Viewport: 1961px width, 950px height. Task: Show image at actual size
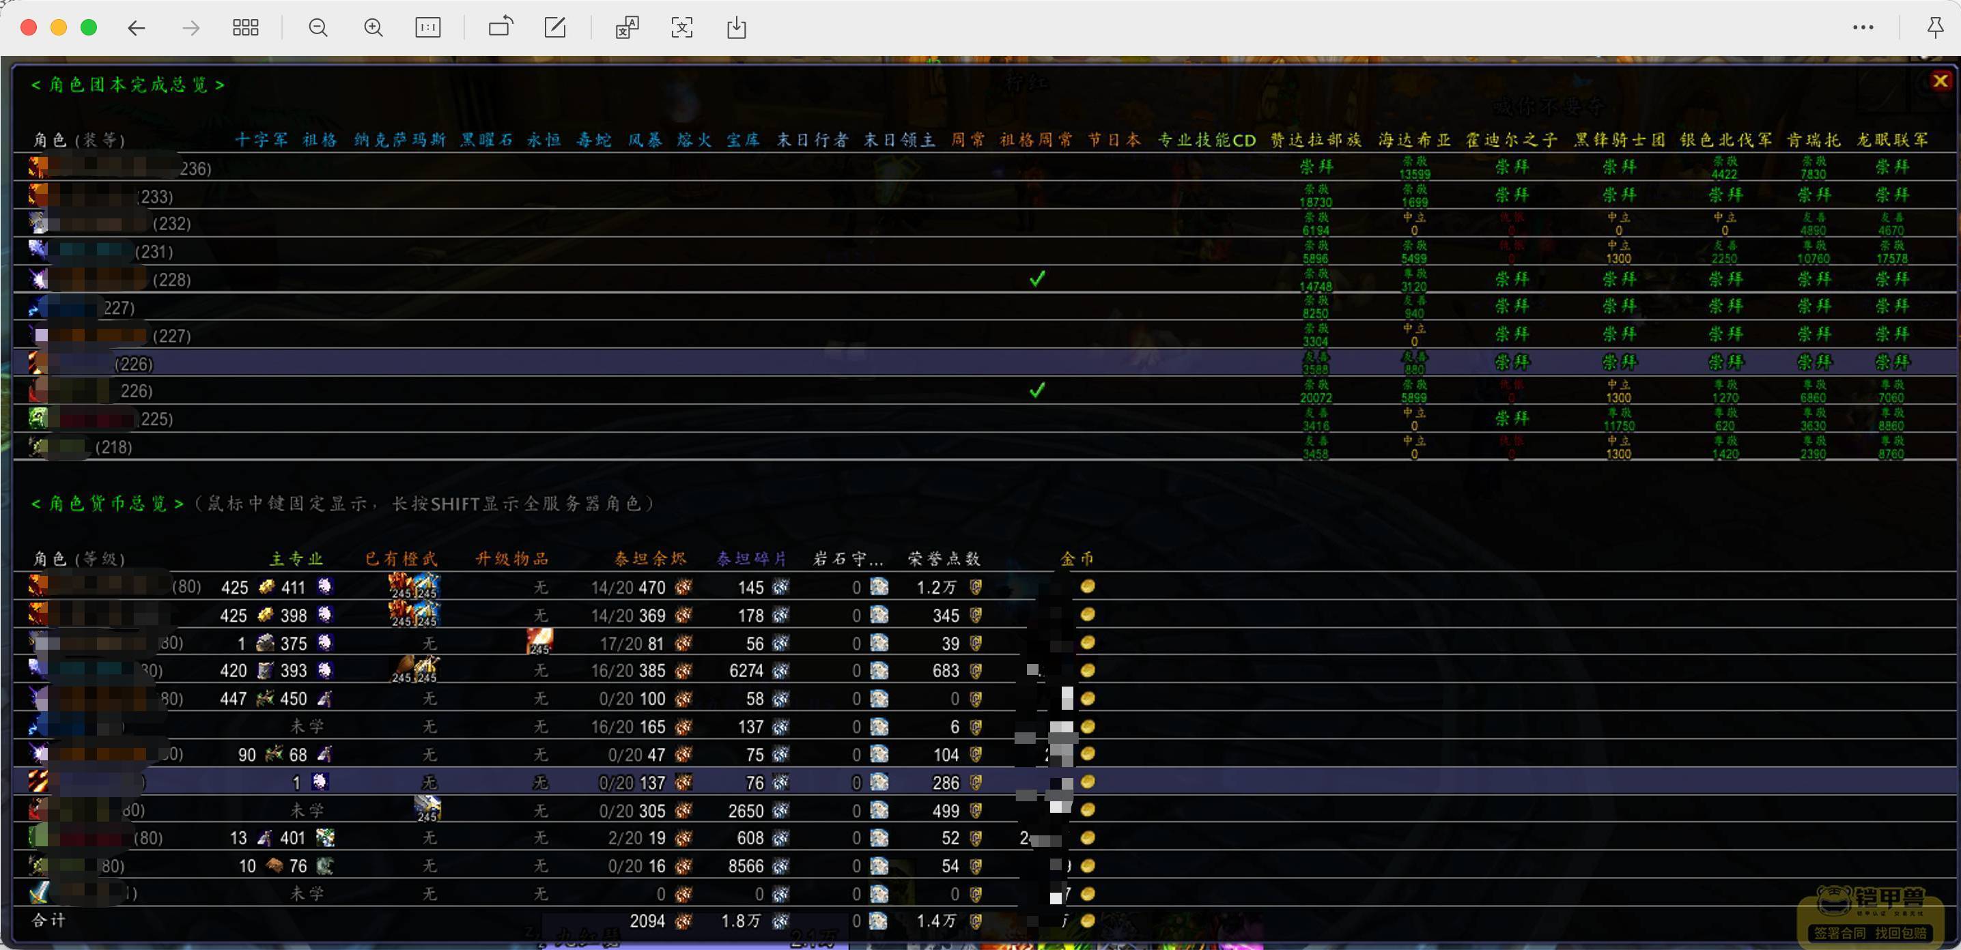coord(428,28)
